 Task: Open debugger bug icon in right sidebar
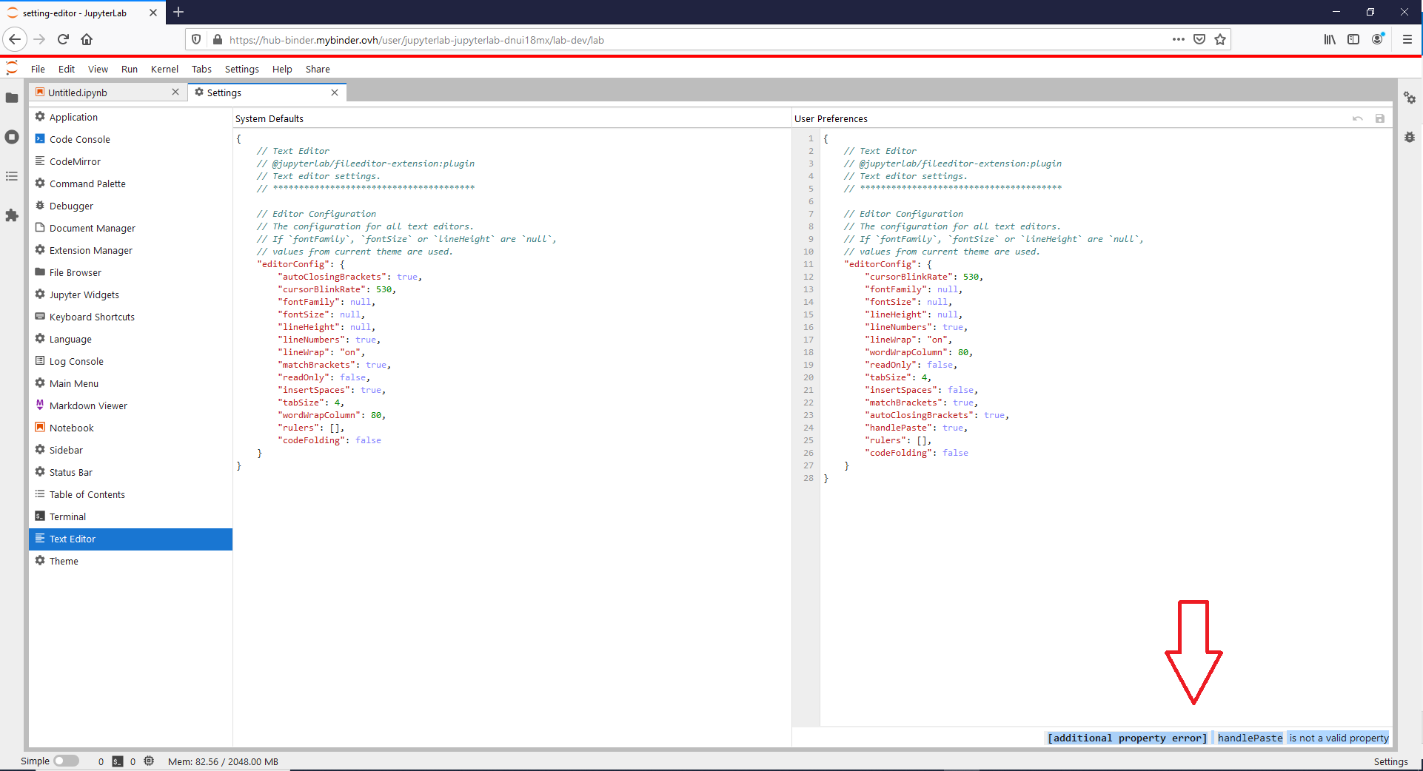(1410, 137)
